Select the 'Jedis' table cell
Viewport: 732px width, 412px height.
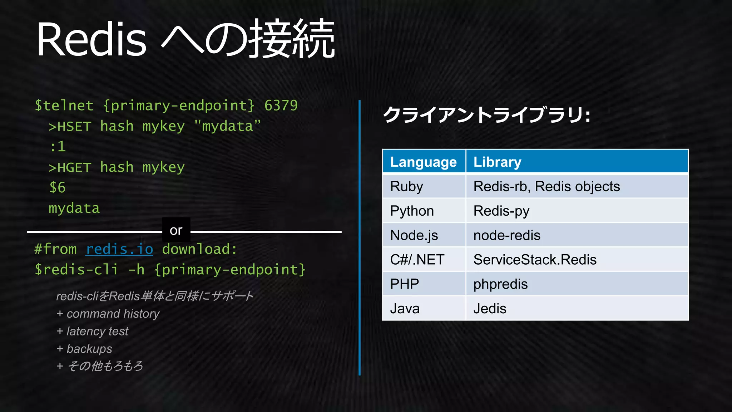pyautogui.click(x=577, y=308)
